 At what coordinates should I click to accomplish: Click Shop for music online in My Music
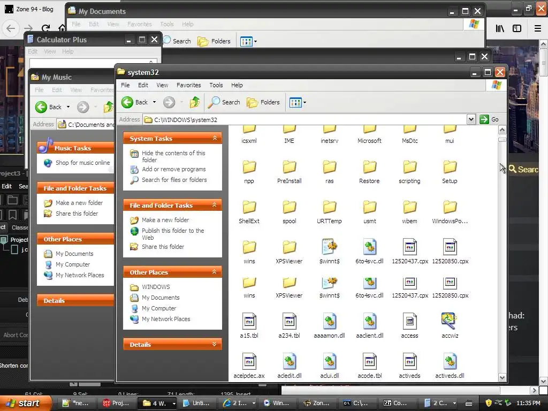tap(82, 163)
